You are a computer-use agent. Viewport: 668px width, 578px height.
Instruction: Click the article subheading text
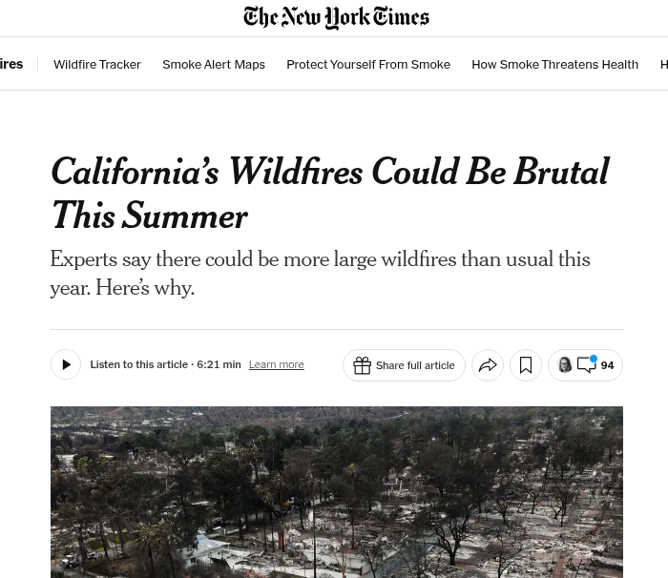(321, 274)
